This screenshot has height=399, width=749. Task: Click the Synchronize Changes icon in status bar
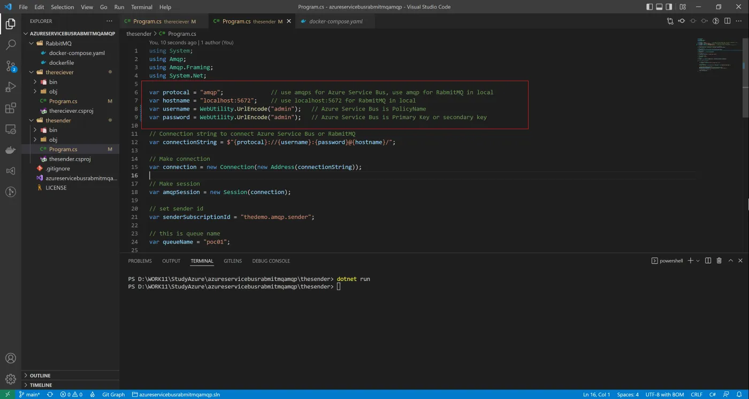50,395
